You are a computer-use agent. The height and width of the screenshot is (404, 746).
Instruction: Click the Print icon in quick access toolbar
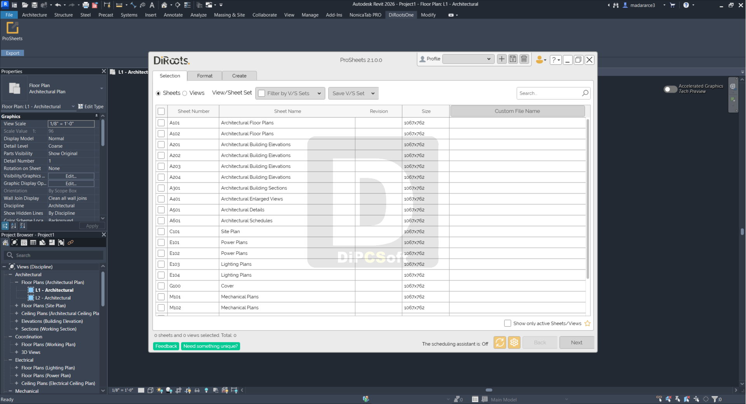[x=85, y=5]
